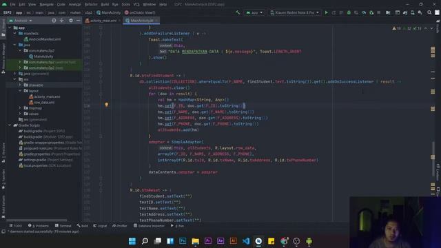441x248 pixels.
Task: Open After Effects from the taskbar
Action: [x=220, y=241]
